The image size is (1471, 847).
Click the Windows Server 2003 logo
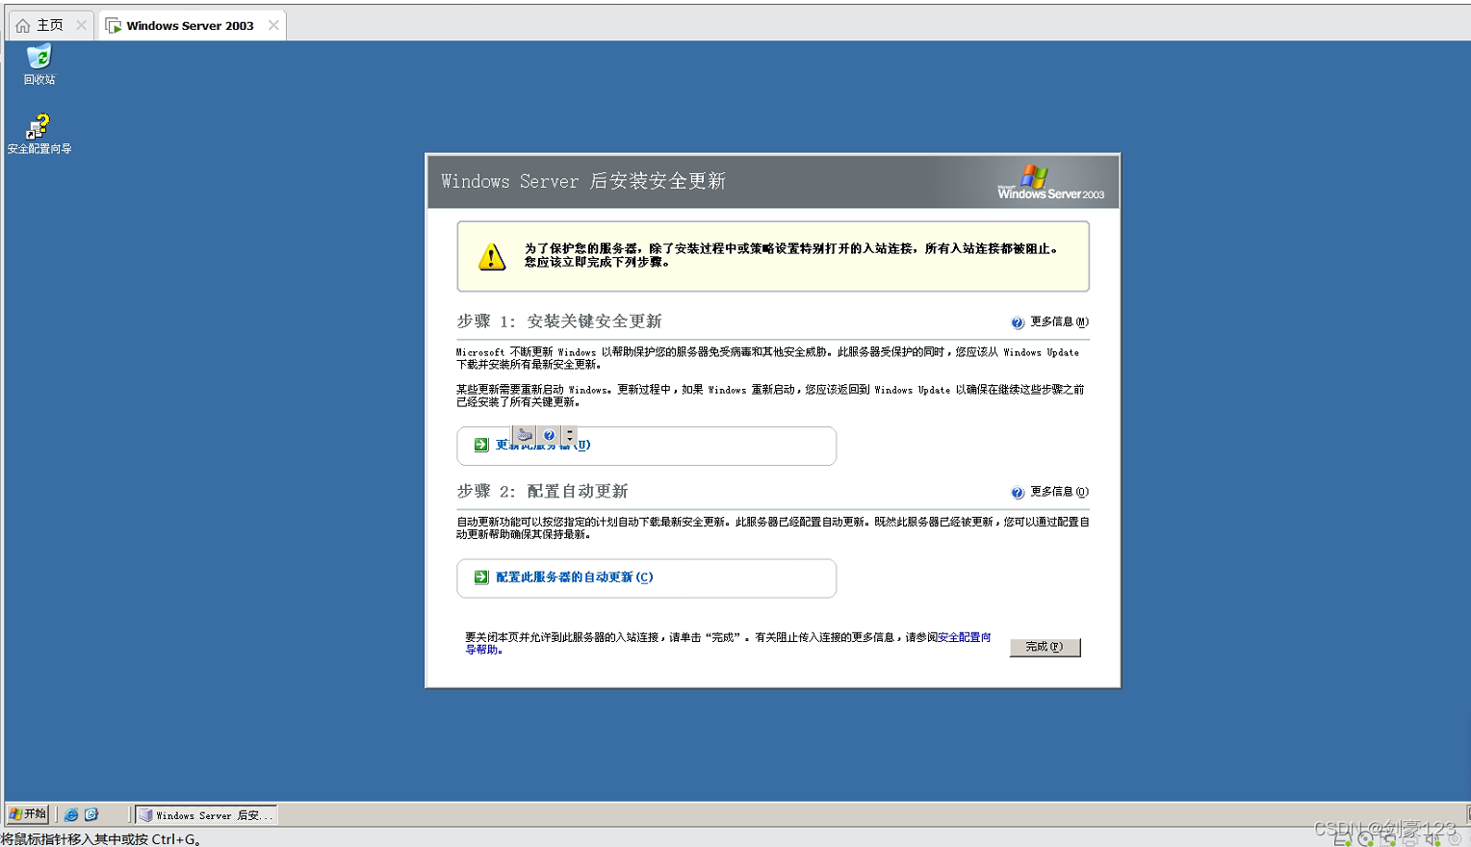1050,182
